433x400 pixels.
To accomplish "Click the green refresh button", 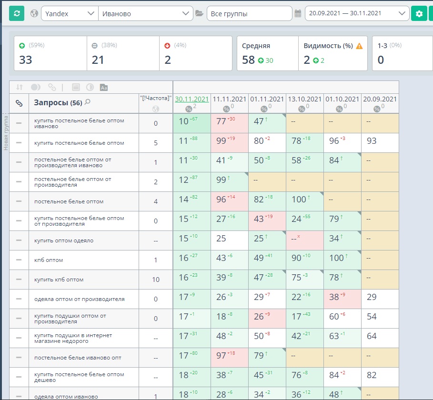I will 17,13.
